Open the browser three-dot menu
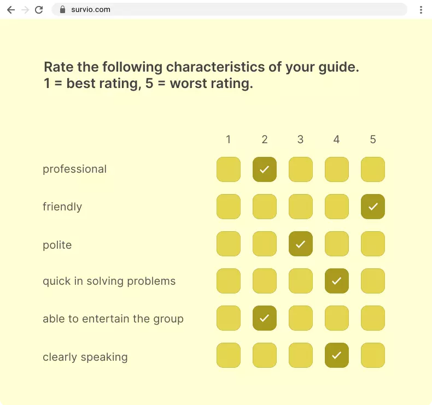 coord(421,9)
